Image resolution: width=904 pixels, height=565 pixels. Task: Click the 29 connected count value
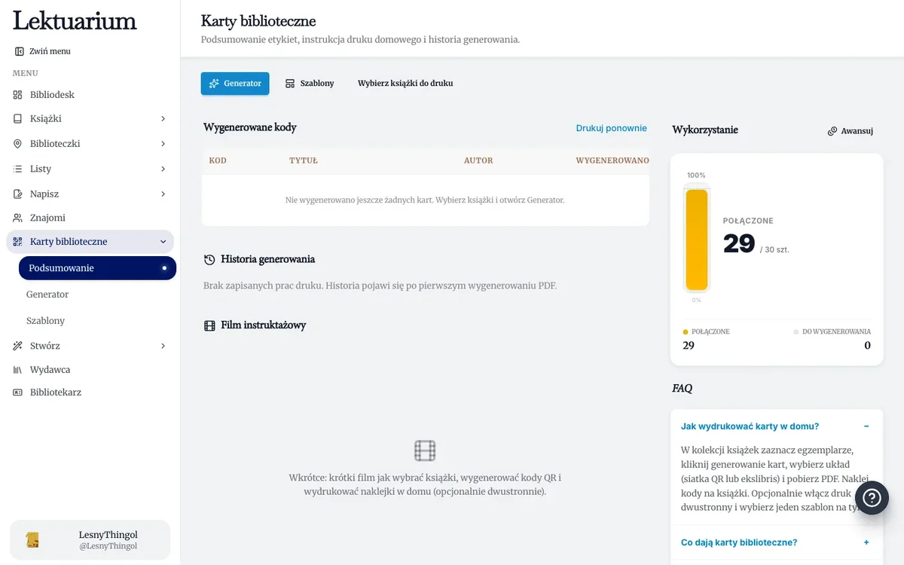click(x=739, y=243)
